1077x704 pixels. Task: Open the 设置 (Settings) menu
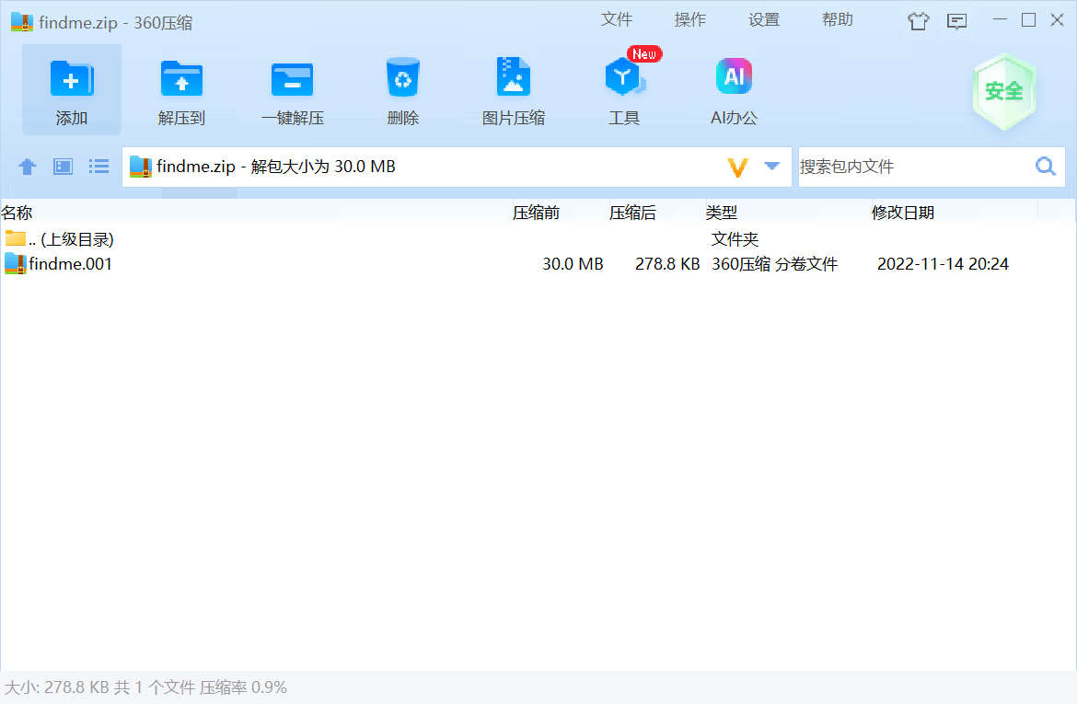[x=764, y=18]
